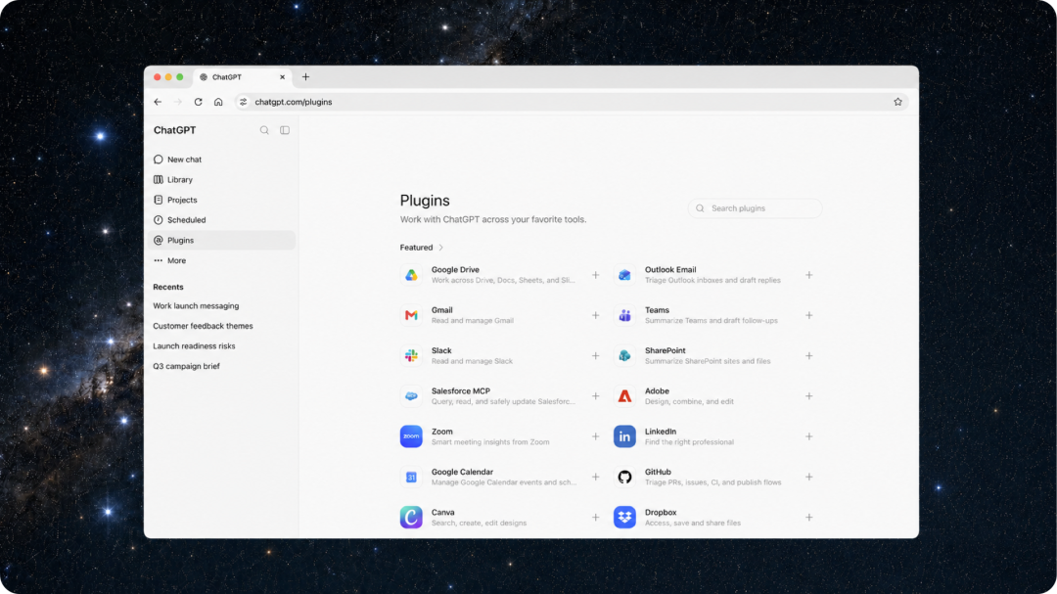Click the LinkedIn plugin icon
The image size is (1057, 594).
(624, 436)
